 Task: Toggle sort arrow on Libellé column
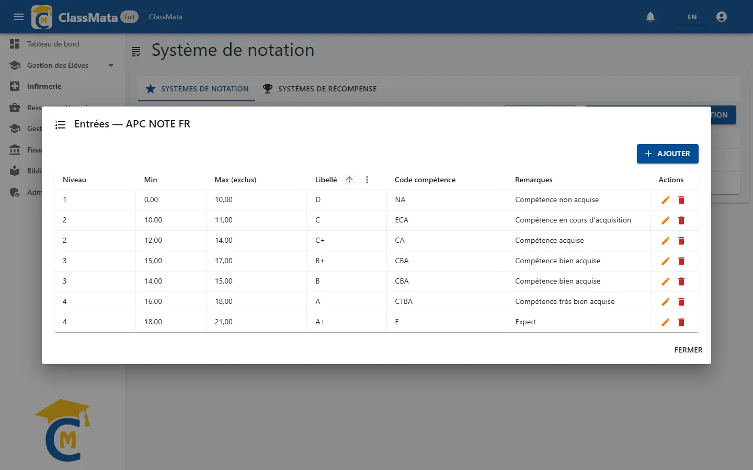pyautogui.click(x=349, y=180)
